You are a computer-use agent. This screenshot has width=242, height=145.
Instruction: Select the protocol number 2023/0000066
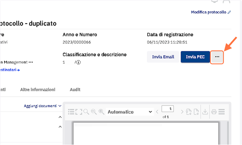[x=76, y=42]
